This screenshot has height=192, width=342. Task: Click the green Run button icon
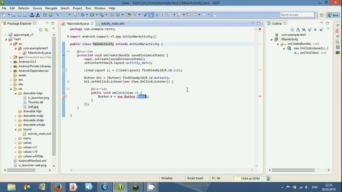(x=92, y=15)
